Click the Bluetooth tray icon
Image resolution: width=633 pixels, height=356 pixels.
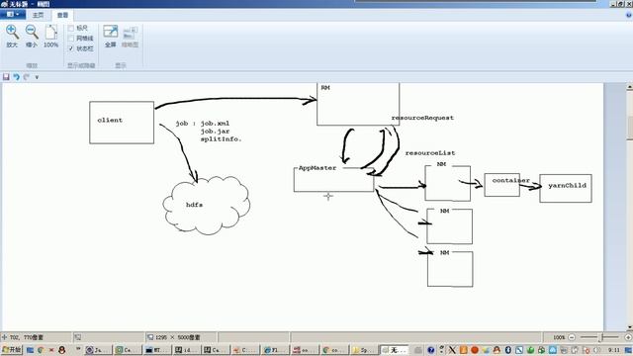[x=508, y=350]
